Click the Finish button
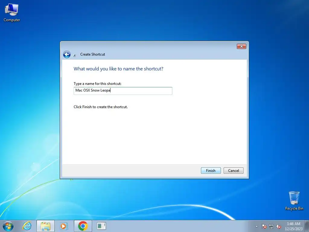The height and width of the screenshot is (232, 309). pos(211,170)
